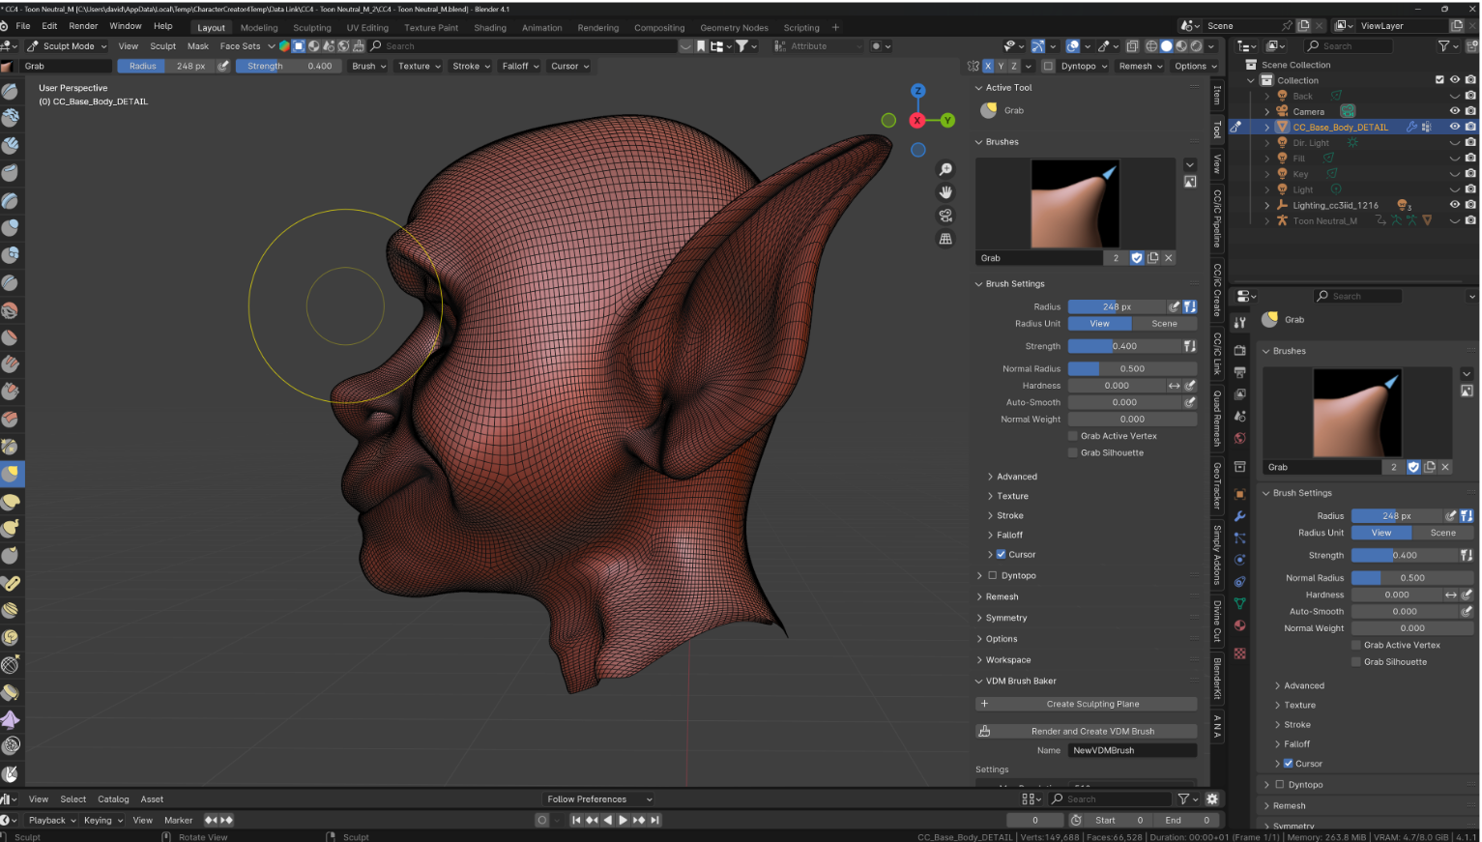Viewport: 1482px width, 842px height.
Task: Expand the Back item in outliner
Action: 1267,96
